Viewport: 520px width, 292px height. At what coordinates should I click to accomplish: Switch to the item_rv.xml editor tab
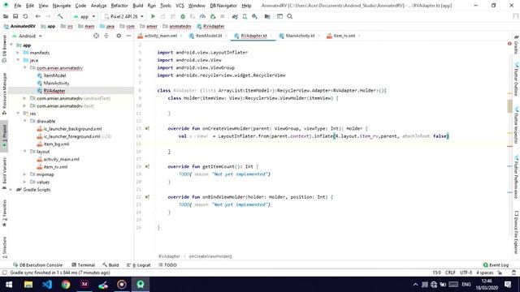coord(344,36)
